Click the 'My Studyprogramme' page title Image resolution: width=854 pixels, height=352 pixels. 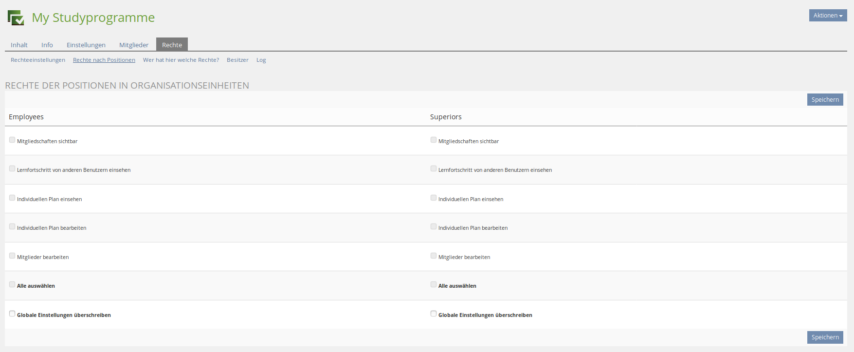click(93, 18)
